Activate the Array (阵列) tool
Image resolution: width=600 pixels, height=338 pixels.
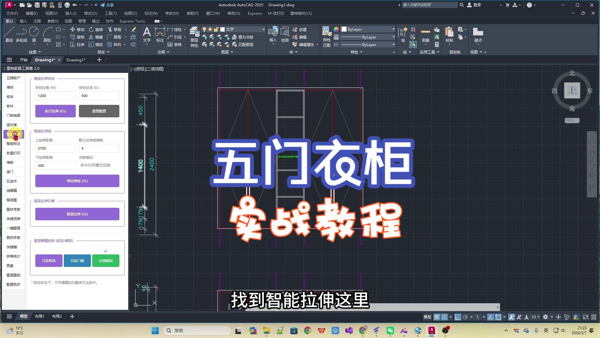coord(114,44)
